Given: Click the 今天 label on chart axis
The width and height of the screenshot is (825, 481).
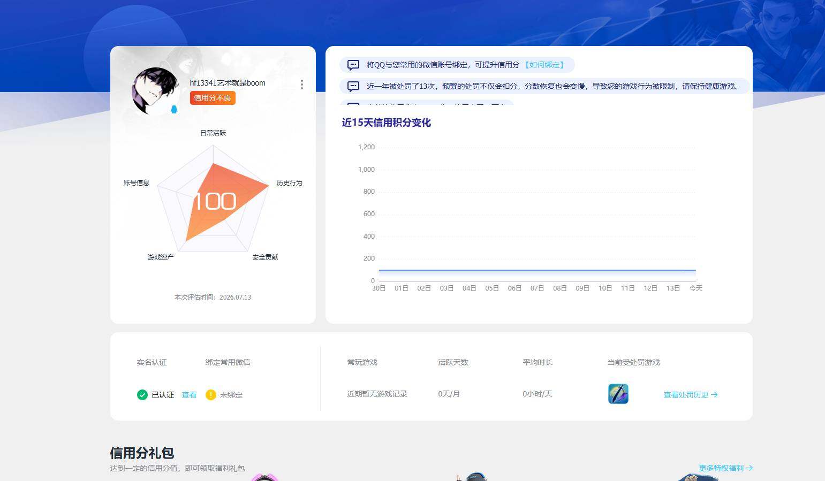Looking at the screenshot, I should point(696,288).
